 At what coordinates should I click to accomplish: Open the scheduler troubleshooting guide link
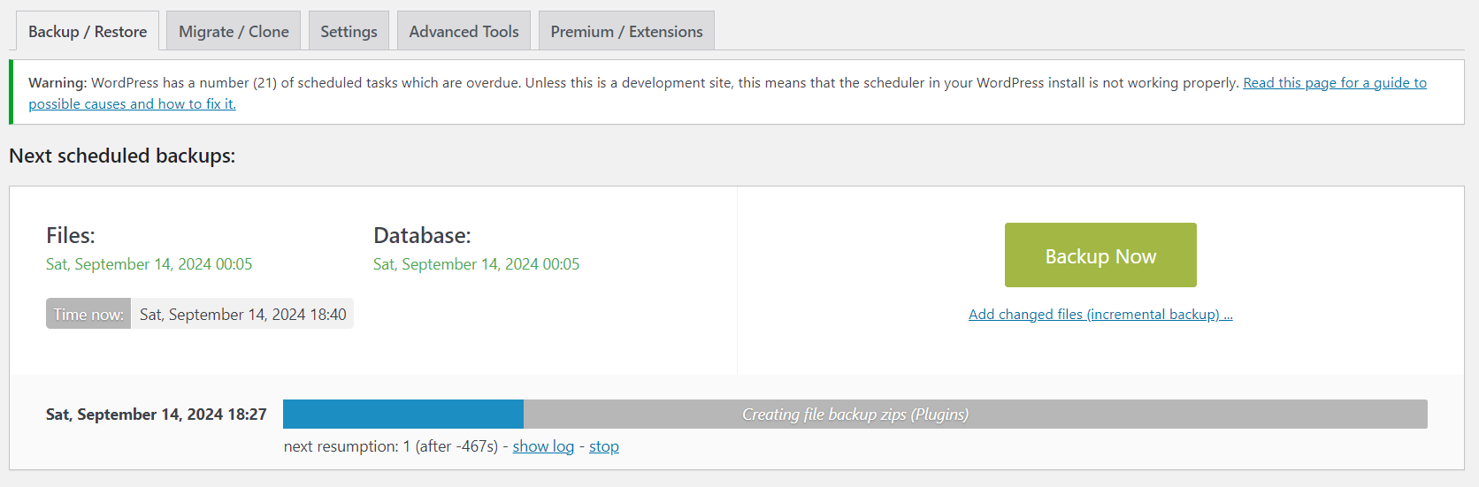coord(1334,83)
